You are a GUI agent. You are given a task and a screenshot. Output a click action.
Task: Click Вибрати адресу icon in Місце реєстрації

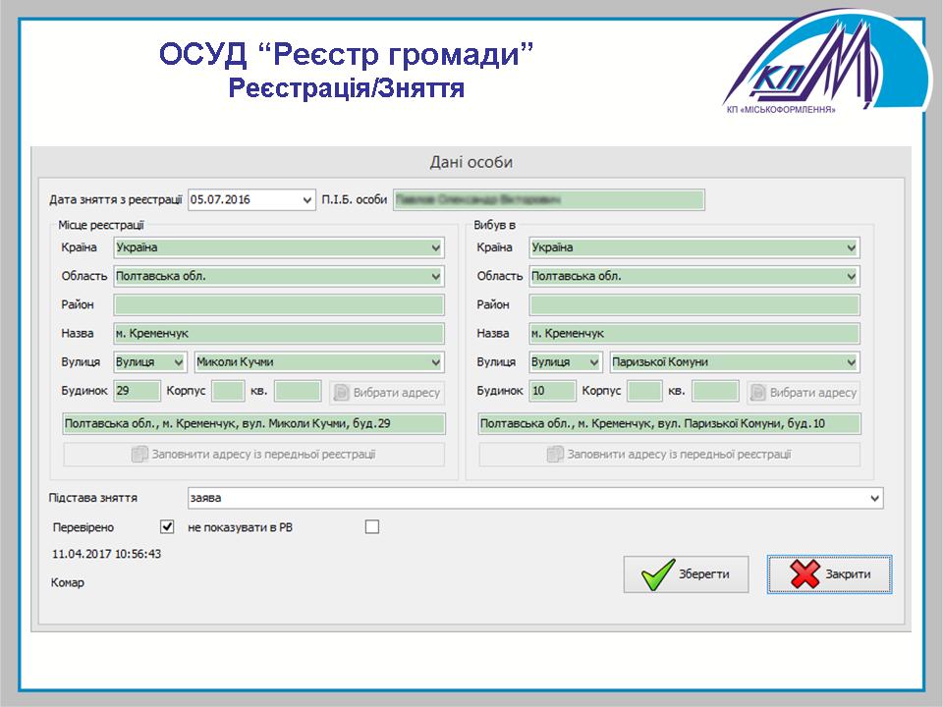point(342,393)
